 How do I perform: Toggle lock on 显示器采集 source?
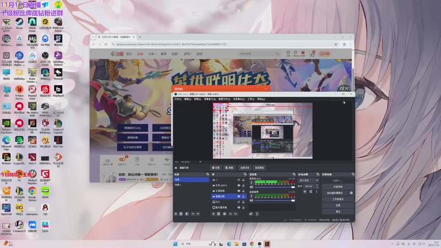[x=243, y=208]
